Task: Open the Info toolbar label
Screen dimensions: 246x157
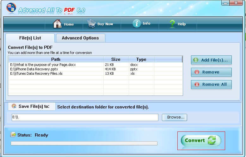Action: click(146, 23)
